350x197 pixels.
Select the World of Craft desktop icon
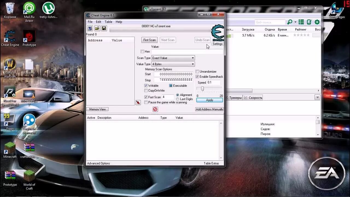(x=29, y=180)
